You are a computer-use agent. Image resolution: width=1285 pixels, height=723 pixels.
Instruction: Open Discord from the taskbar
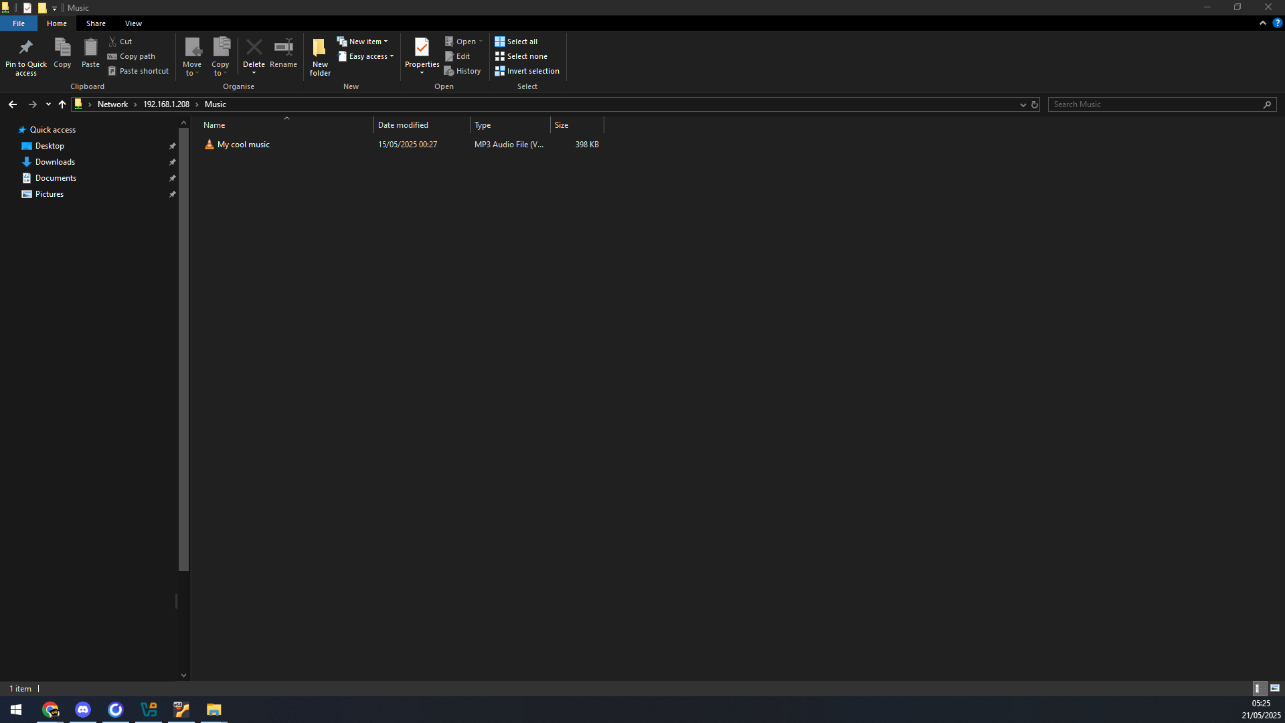pos(83,710)
